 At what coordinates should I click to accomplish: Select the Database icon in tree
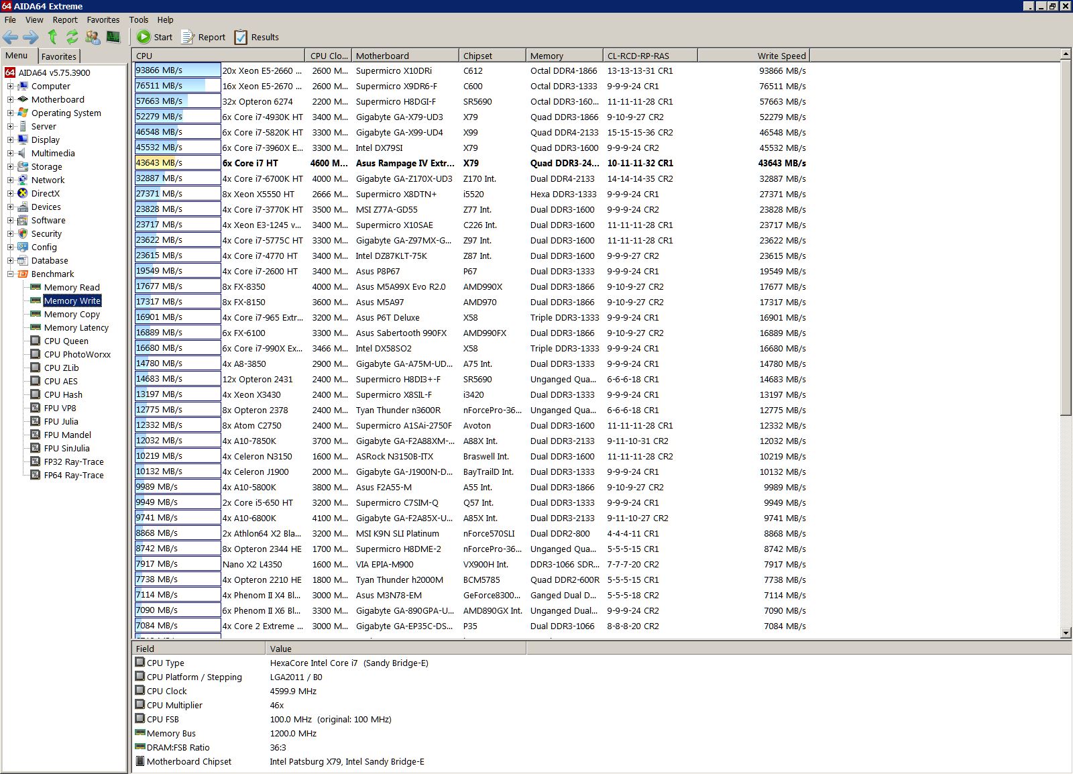tap(23, 260)
